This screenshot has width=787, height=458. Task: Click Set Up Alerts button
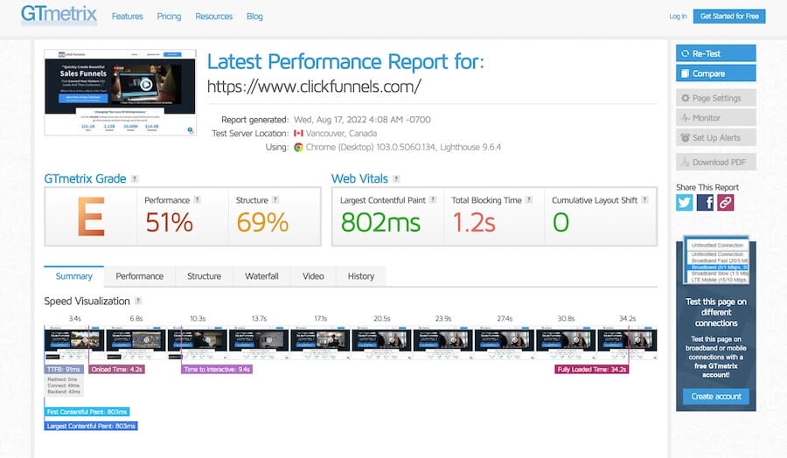point(715,137)
